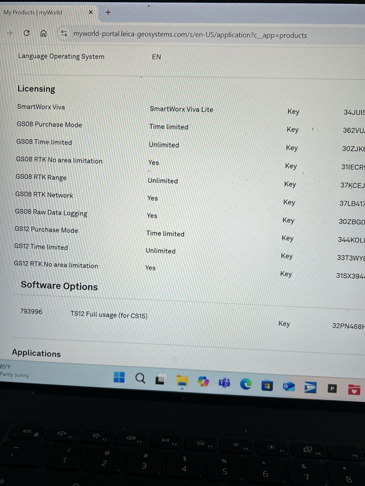
Task: Open Windows Start menu
Action: (119, 377)
